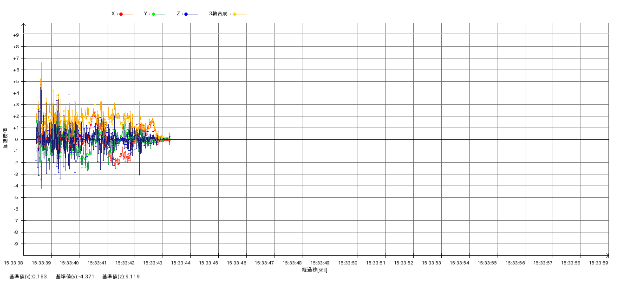The image size is (627, 283).
Task: Click the 15:33:38 time axis label
Action: [13, 263]
